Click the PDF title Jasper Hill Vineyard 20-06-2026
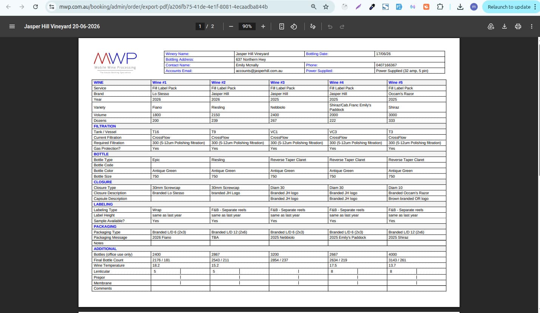Image resolution: width=540 pixels, height=313 pixels. click(x=62, y=26)
